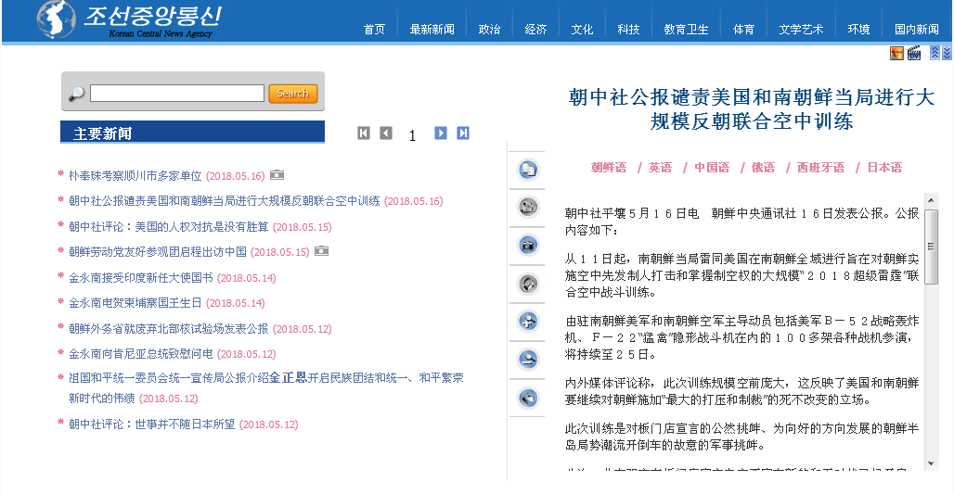Open the 教育卫生 menu item
Screen dimensions: 954x494
(686, 29)
